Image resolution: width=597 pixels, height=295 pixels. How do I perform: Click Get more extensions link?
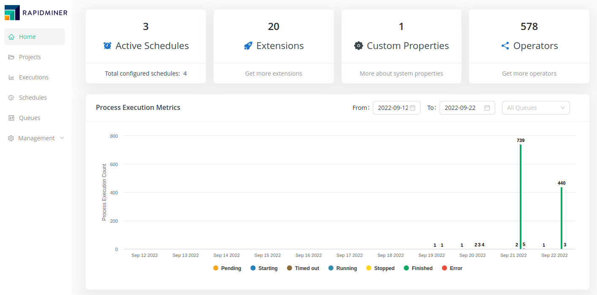click(274, 74)
